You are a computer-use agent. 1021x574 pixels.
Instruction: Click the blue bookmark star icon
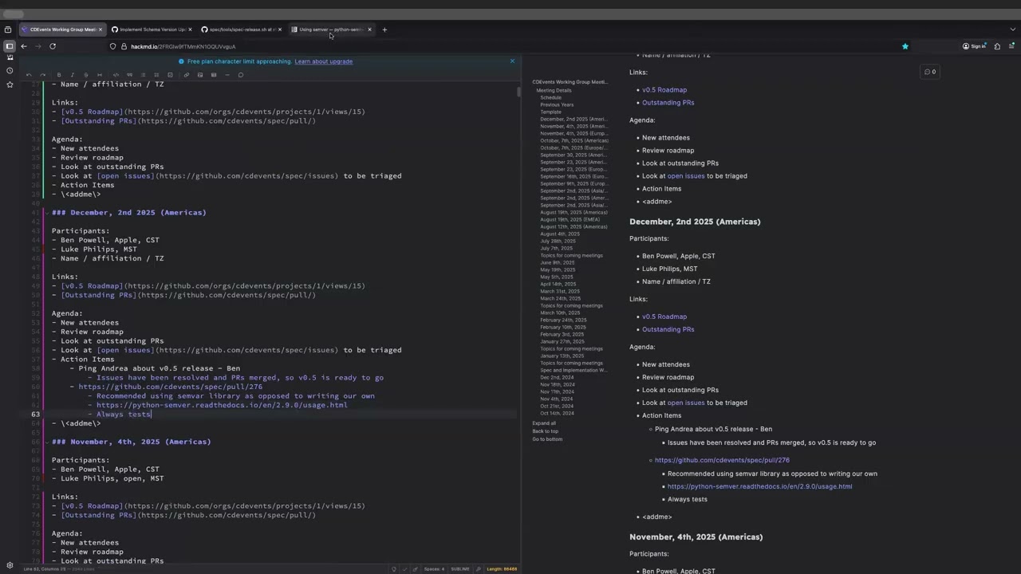[x=905, y=46]
